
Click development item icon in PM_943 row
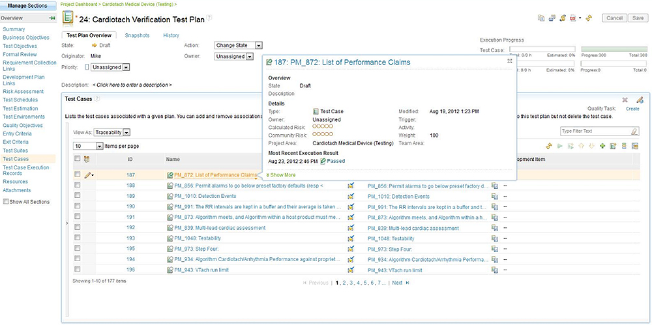(x=494, y=270)
